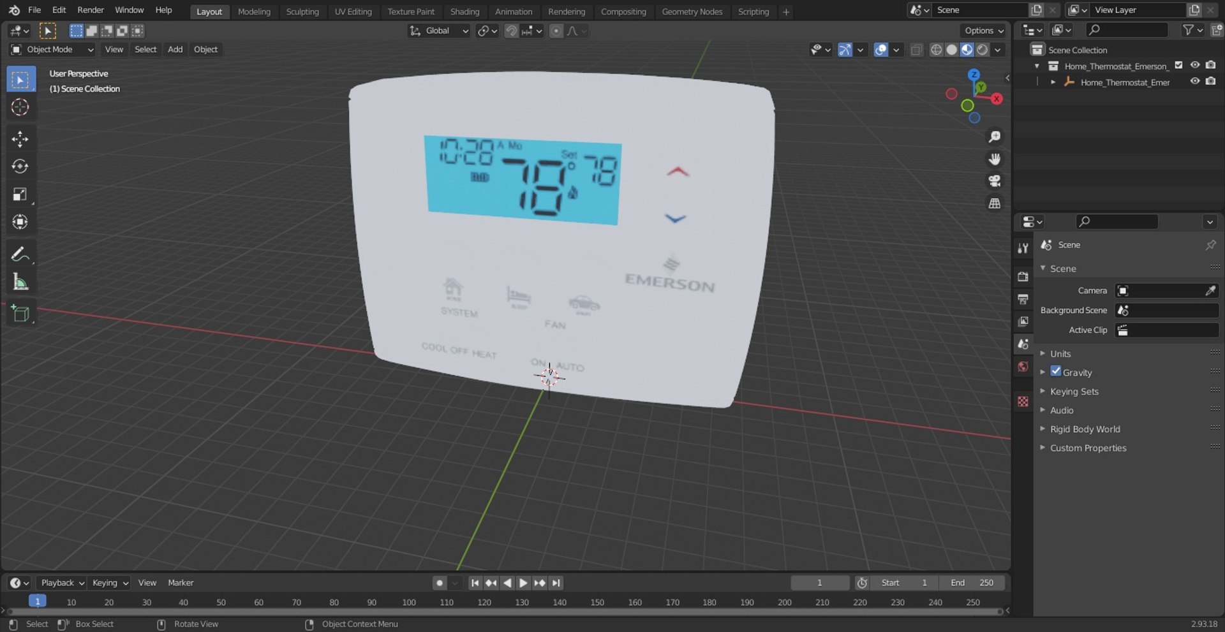Image resolution: width=1225 pixels, height=632 pixels.
Task: Switch to rendered viewport shading
Action: click(x=983, y=50)
